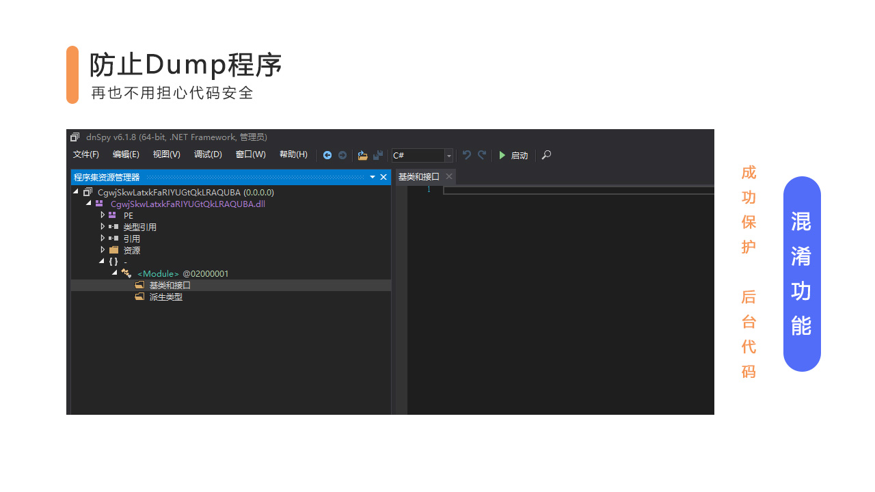The image size is (875, 492).
Task: Click the open file folder toolbar icon
Action: pos(363,155)
